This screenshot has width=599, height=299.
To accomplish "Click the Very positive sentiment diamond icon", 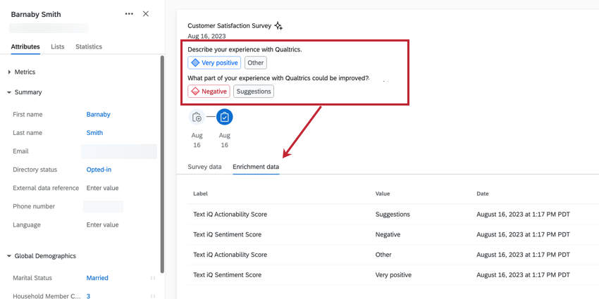I will 195,63.
